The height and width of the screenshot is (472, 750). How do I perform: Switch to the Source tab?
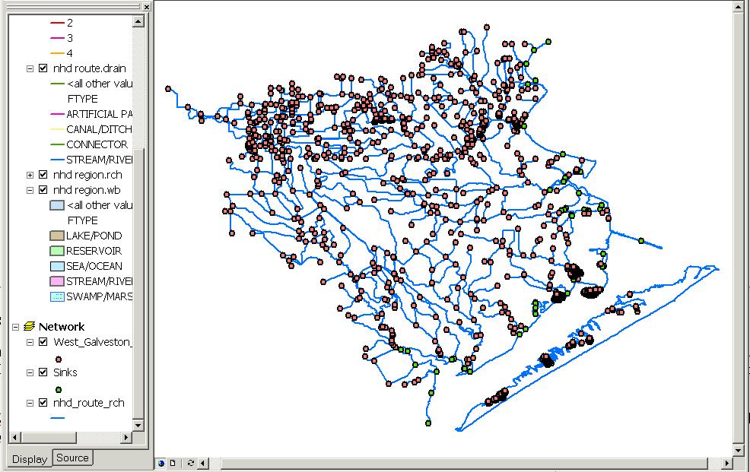(72, 458)
